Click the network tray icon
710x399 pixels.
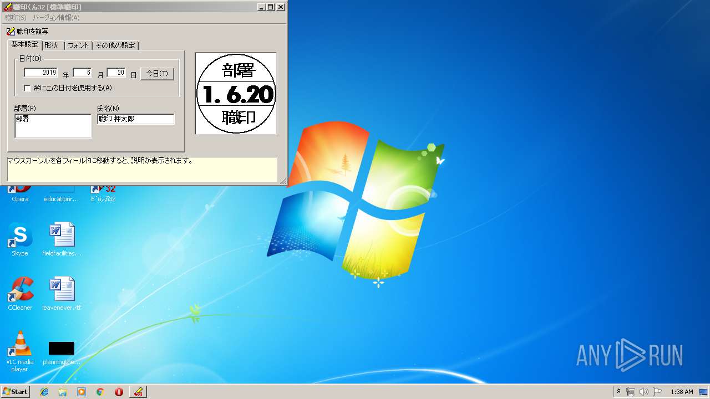coord(631,392)
